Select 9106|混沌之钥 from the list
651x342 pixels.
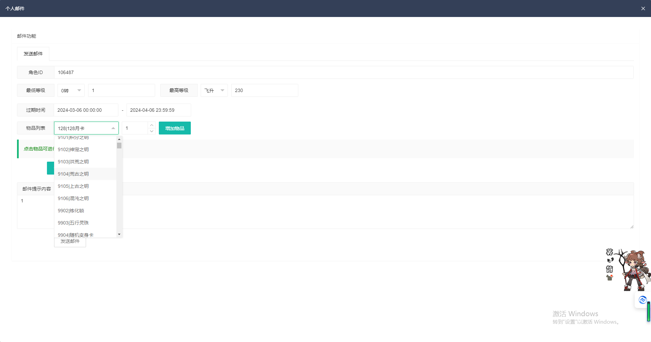click(x=85, y=198)
